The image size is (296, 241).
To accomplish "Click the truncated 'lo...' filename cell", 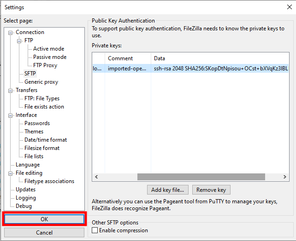I will click(99, 69).
